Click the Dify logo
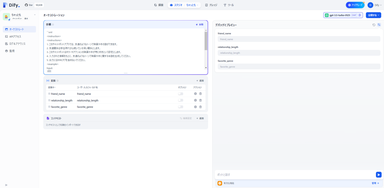Image resolution: width=384 pixels, height=188 pixels. pos(12,5)
